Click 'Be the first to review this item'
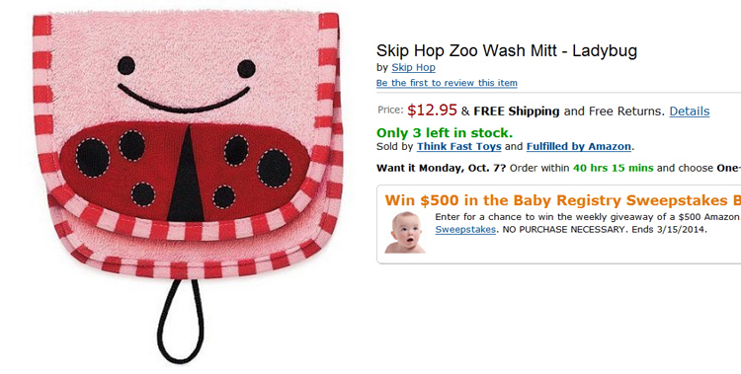 (447, 83)
